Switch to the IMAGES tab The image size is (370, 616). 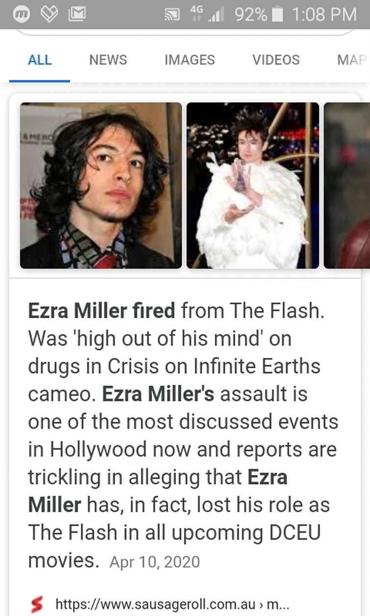pos(190,60)
